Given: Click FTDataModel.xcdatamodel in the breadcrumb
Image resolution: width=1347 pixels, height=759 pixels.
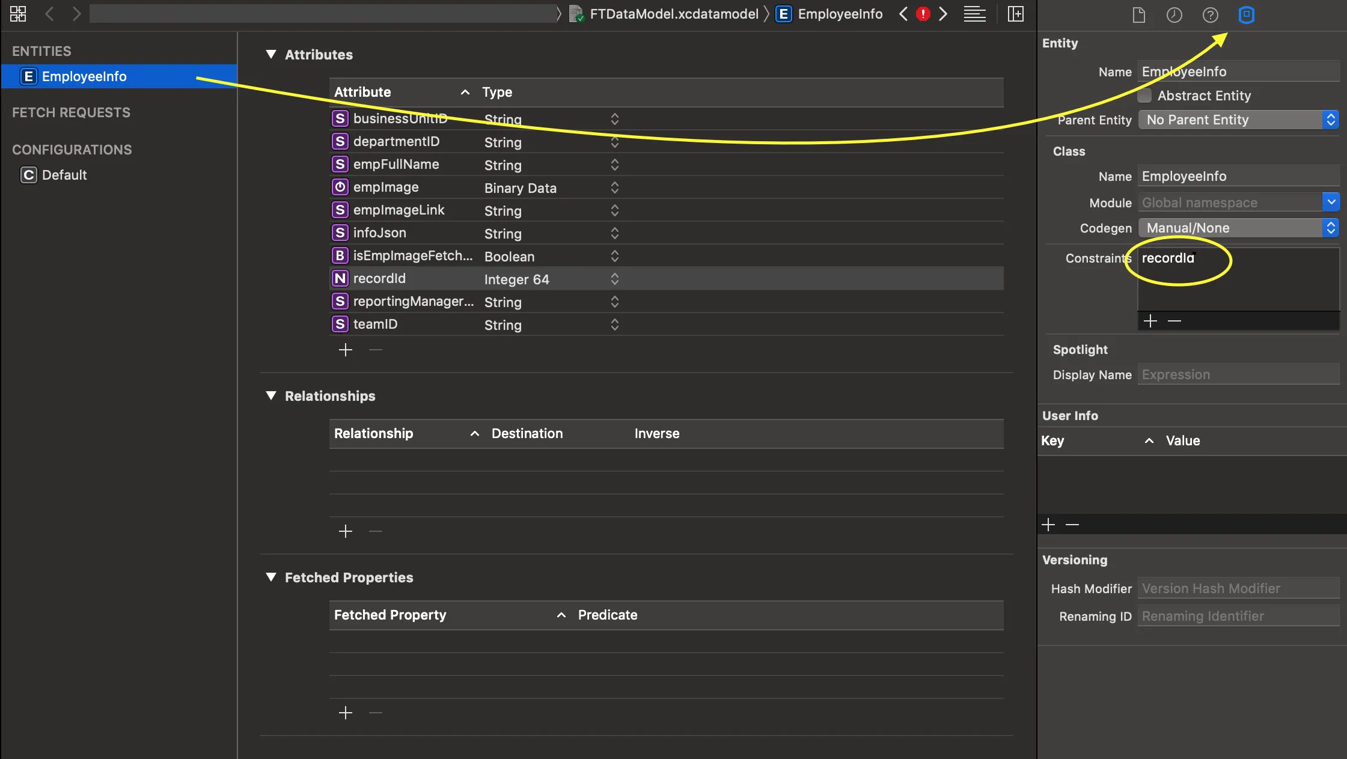Looking at the screenshot, I should click(x=673, y=14).
